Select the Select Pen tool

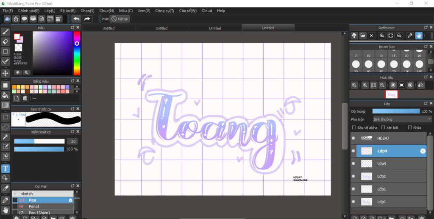5,146
